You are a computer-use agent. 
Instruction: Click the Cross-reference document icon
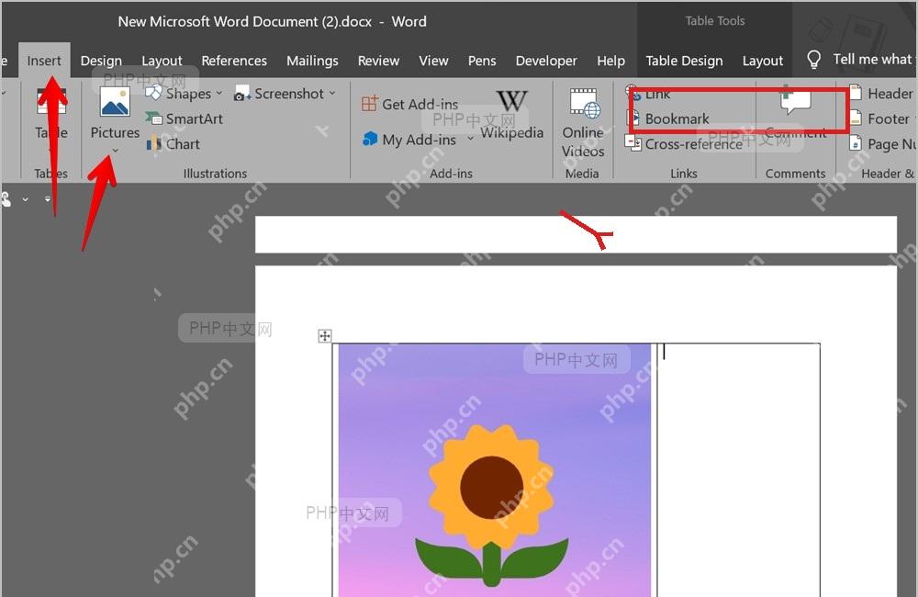pos(633,142)
